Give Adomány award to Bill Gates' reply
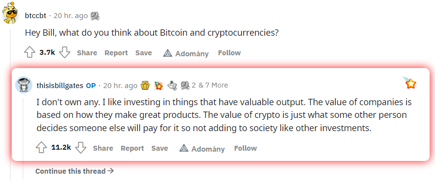This screenshot has height=181, width=435. [x=202, y=149]
